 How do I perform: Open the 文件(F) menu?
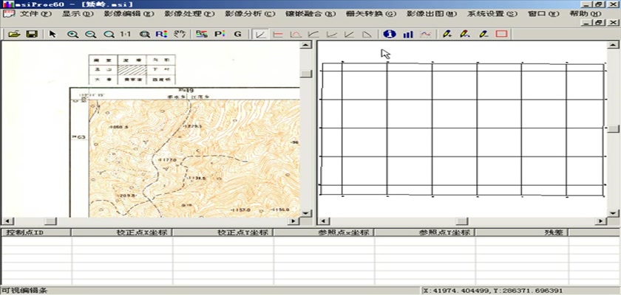(36, 14)
